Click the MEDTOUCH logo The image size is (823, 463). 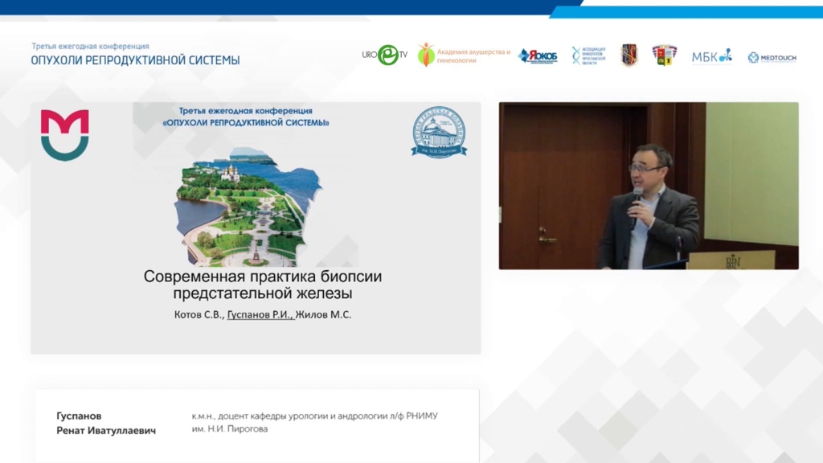(x=772, y=57)
